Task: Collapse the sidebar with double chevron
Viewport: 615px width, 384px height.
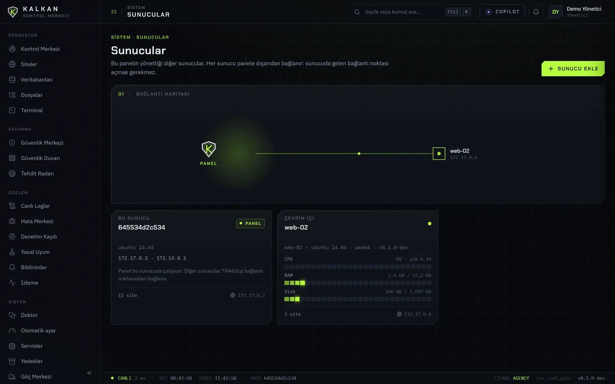Action: (x=89, y=373)
